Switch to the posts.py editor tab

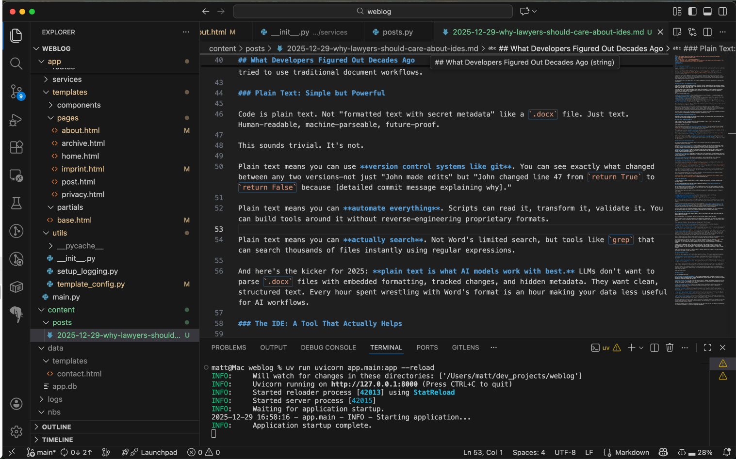tap(398, 32)
